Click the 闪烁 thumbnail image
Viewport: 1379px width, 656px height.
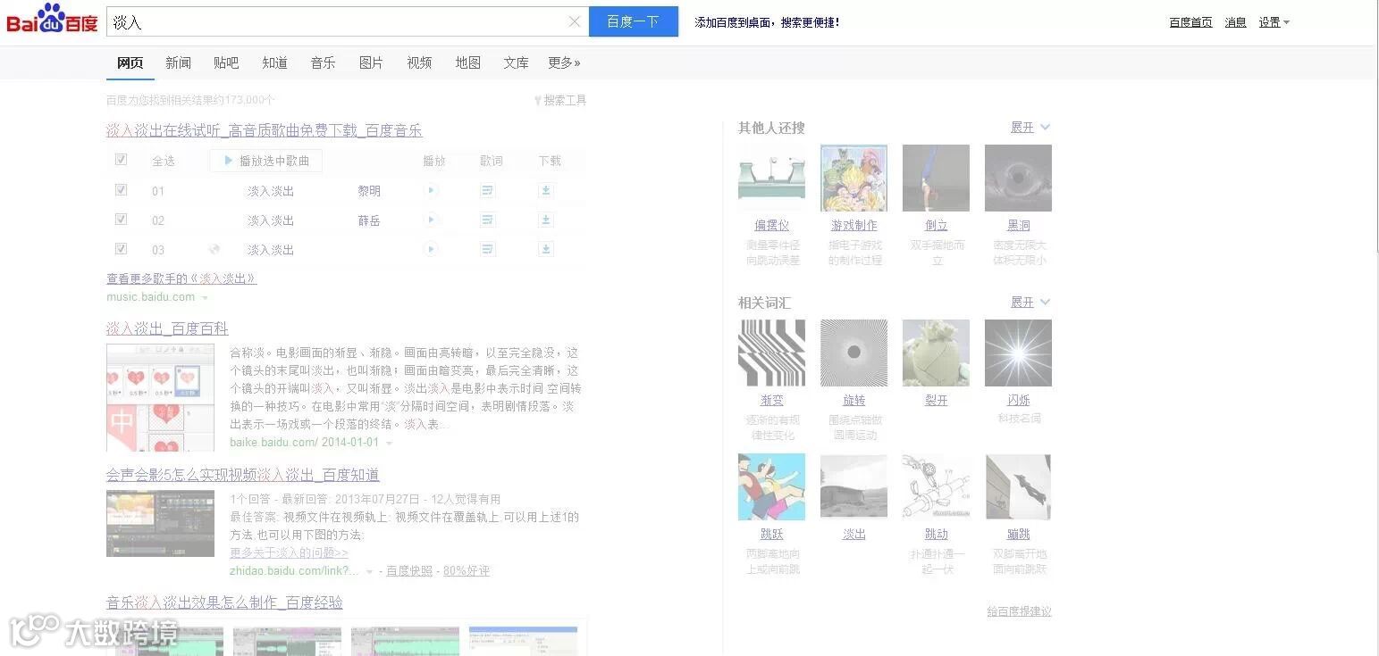tap(1018, 353)
